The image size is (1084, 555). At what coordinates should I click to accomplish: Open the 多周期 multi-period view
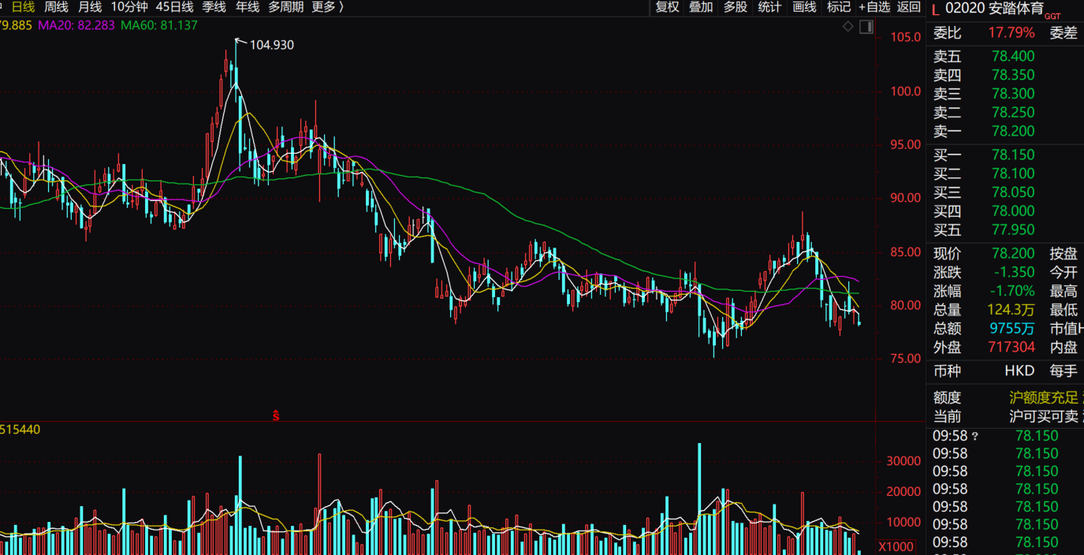tap(285, 7)
